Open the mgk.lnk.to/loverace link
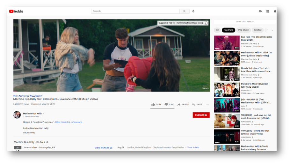Viewport: 290px width, 164px height. click(69, 122)
